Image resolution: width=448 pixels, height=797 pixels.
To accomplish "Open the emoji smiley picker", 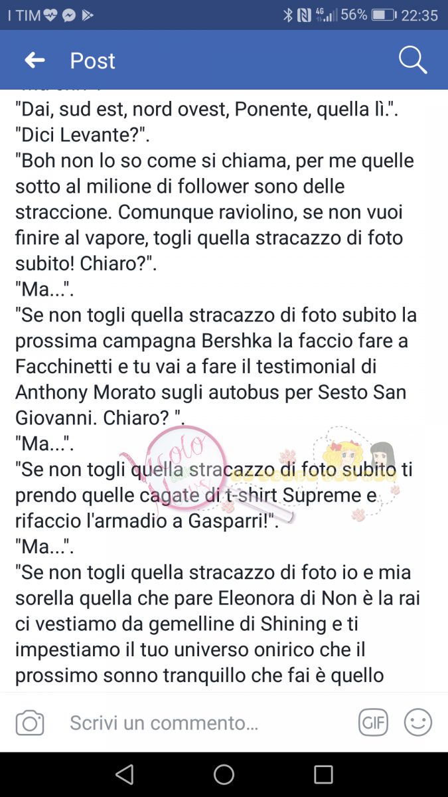I will pos(418,723).
